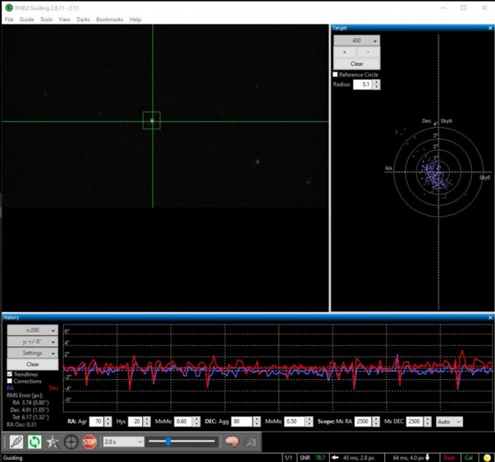Click the green loop exposure icon
Screen dimensions: 495x462
tap(34, 442)
